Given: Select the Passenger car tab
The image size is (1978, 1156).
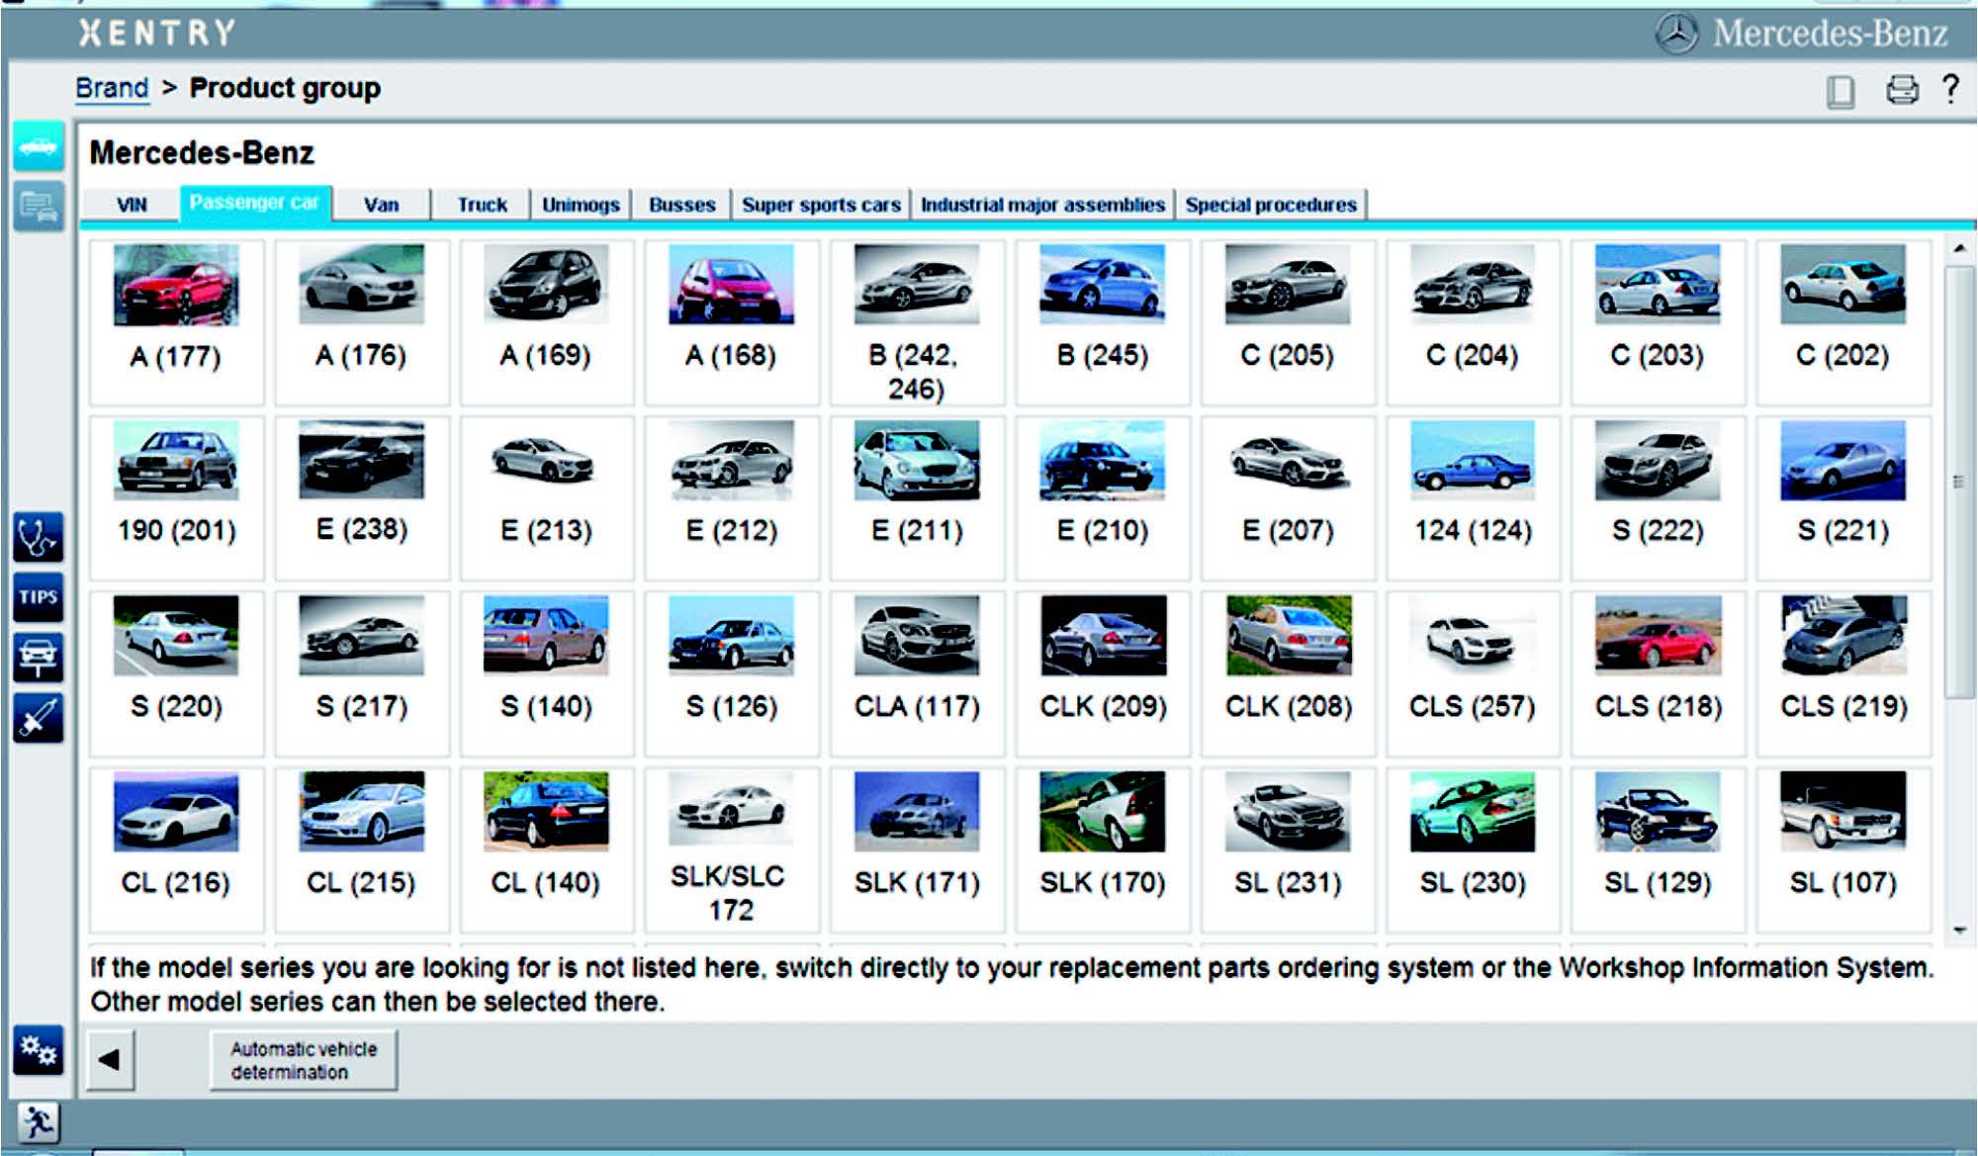Looking at the screenshot, I should [x=254, y=203].
